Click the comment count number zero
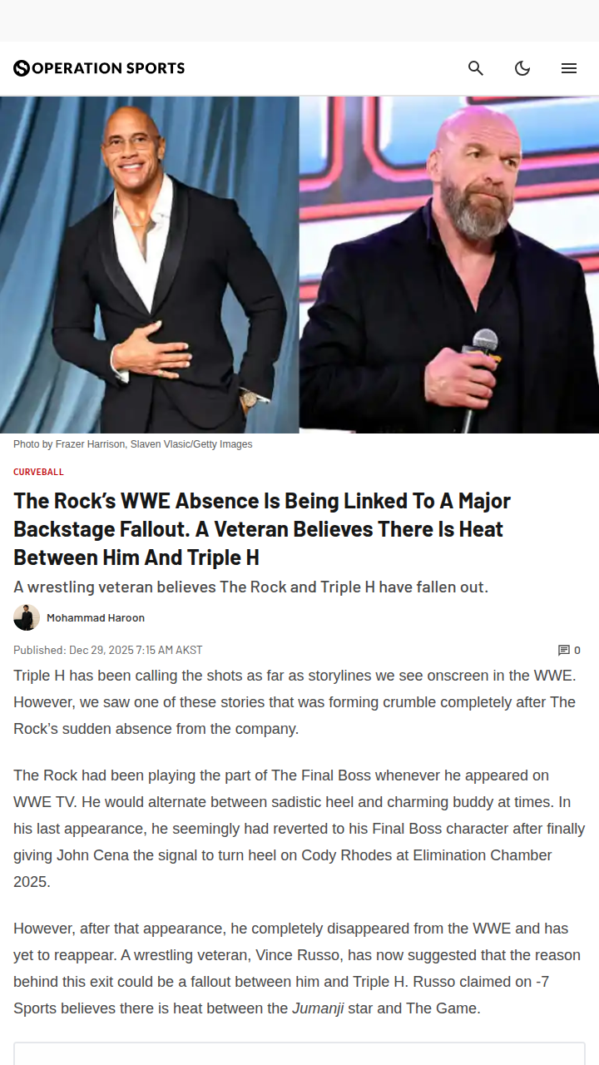Viewport: 599px width, 1065px height. (577, 651)
